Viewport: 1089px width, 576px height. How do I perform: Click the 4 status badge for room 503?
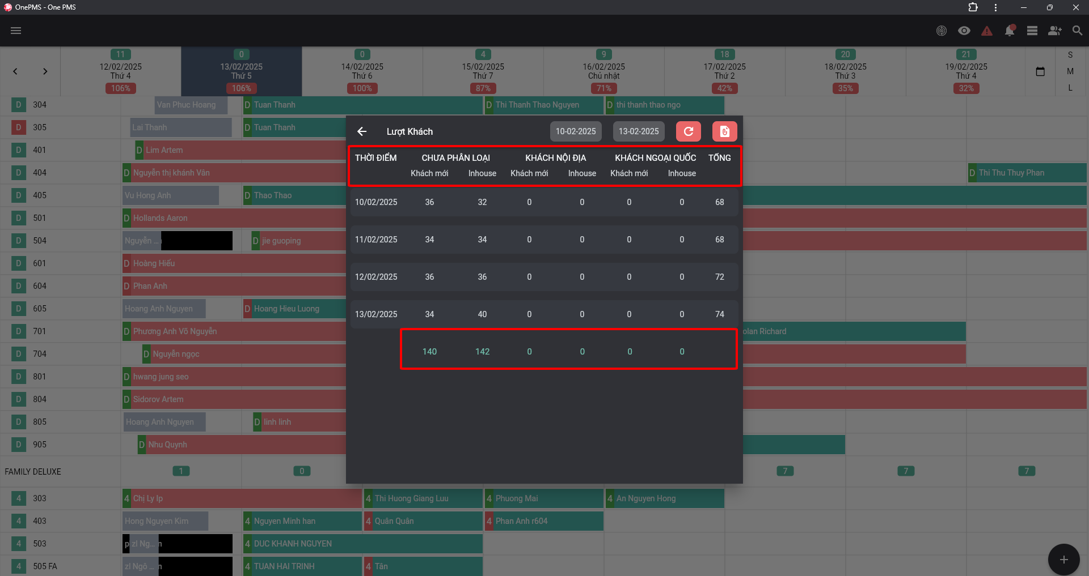pos(19,544)
